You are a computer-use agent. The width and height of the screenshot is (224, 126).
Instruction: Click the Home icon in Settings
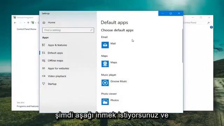[x=44, y=22]
